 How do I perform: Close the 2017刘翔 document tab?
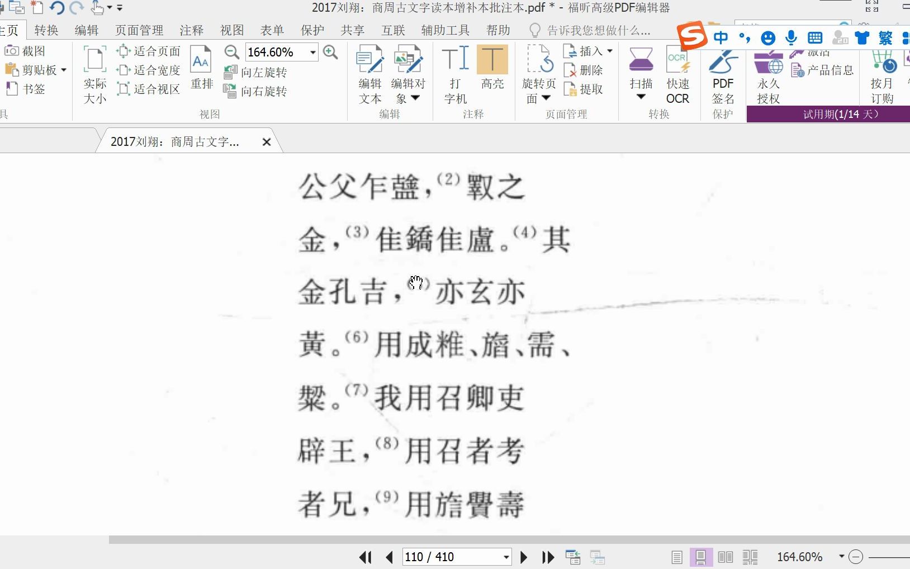point(267,142)
